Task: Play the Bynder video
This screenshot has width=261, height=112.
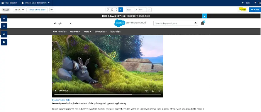Action: (x=56, y=91)
